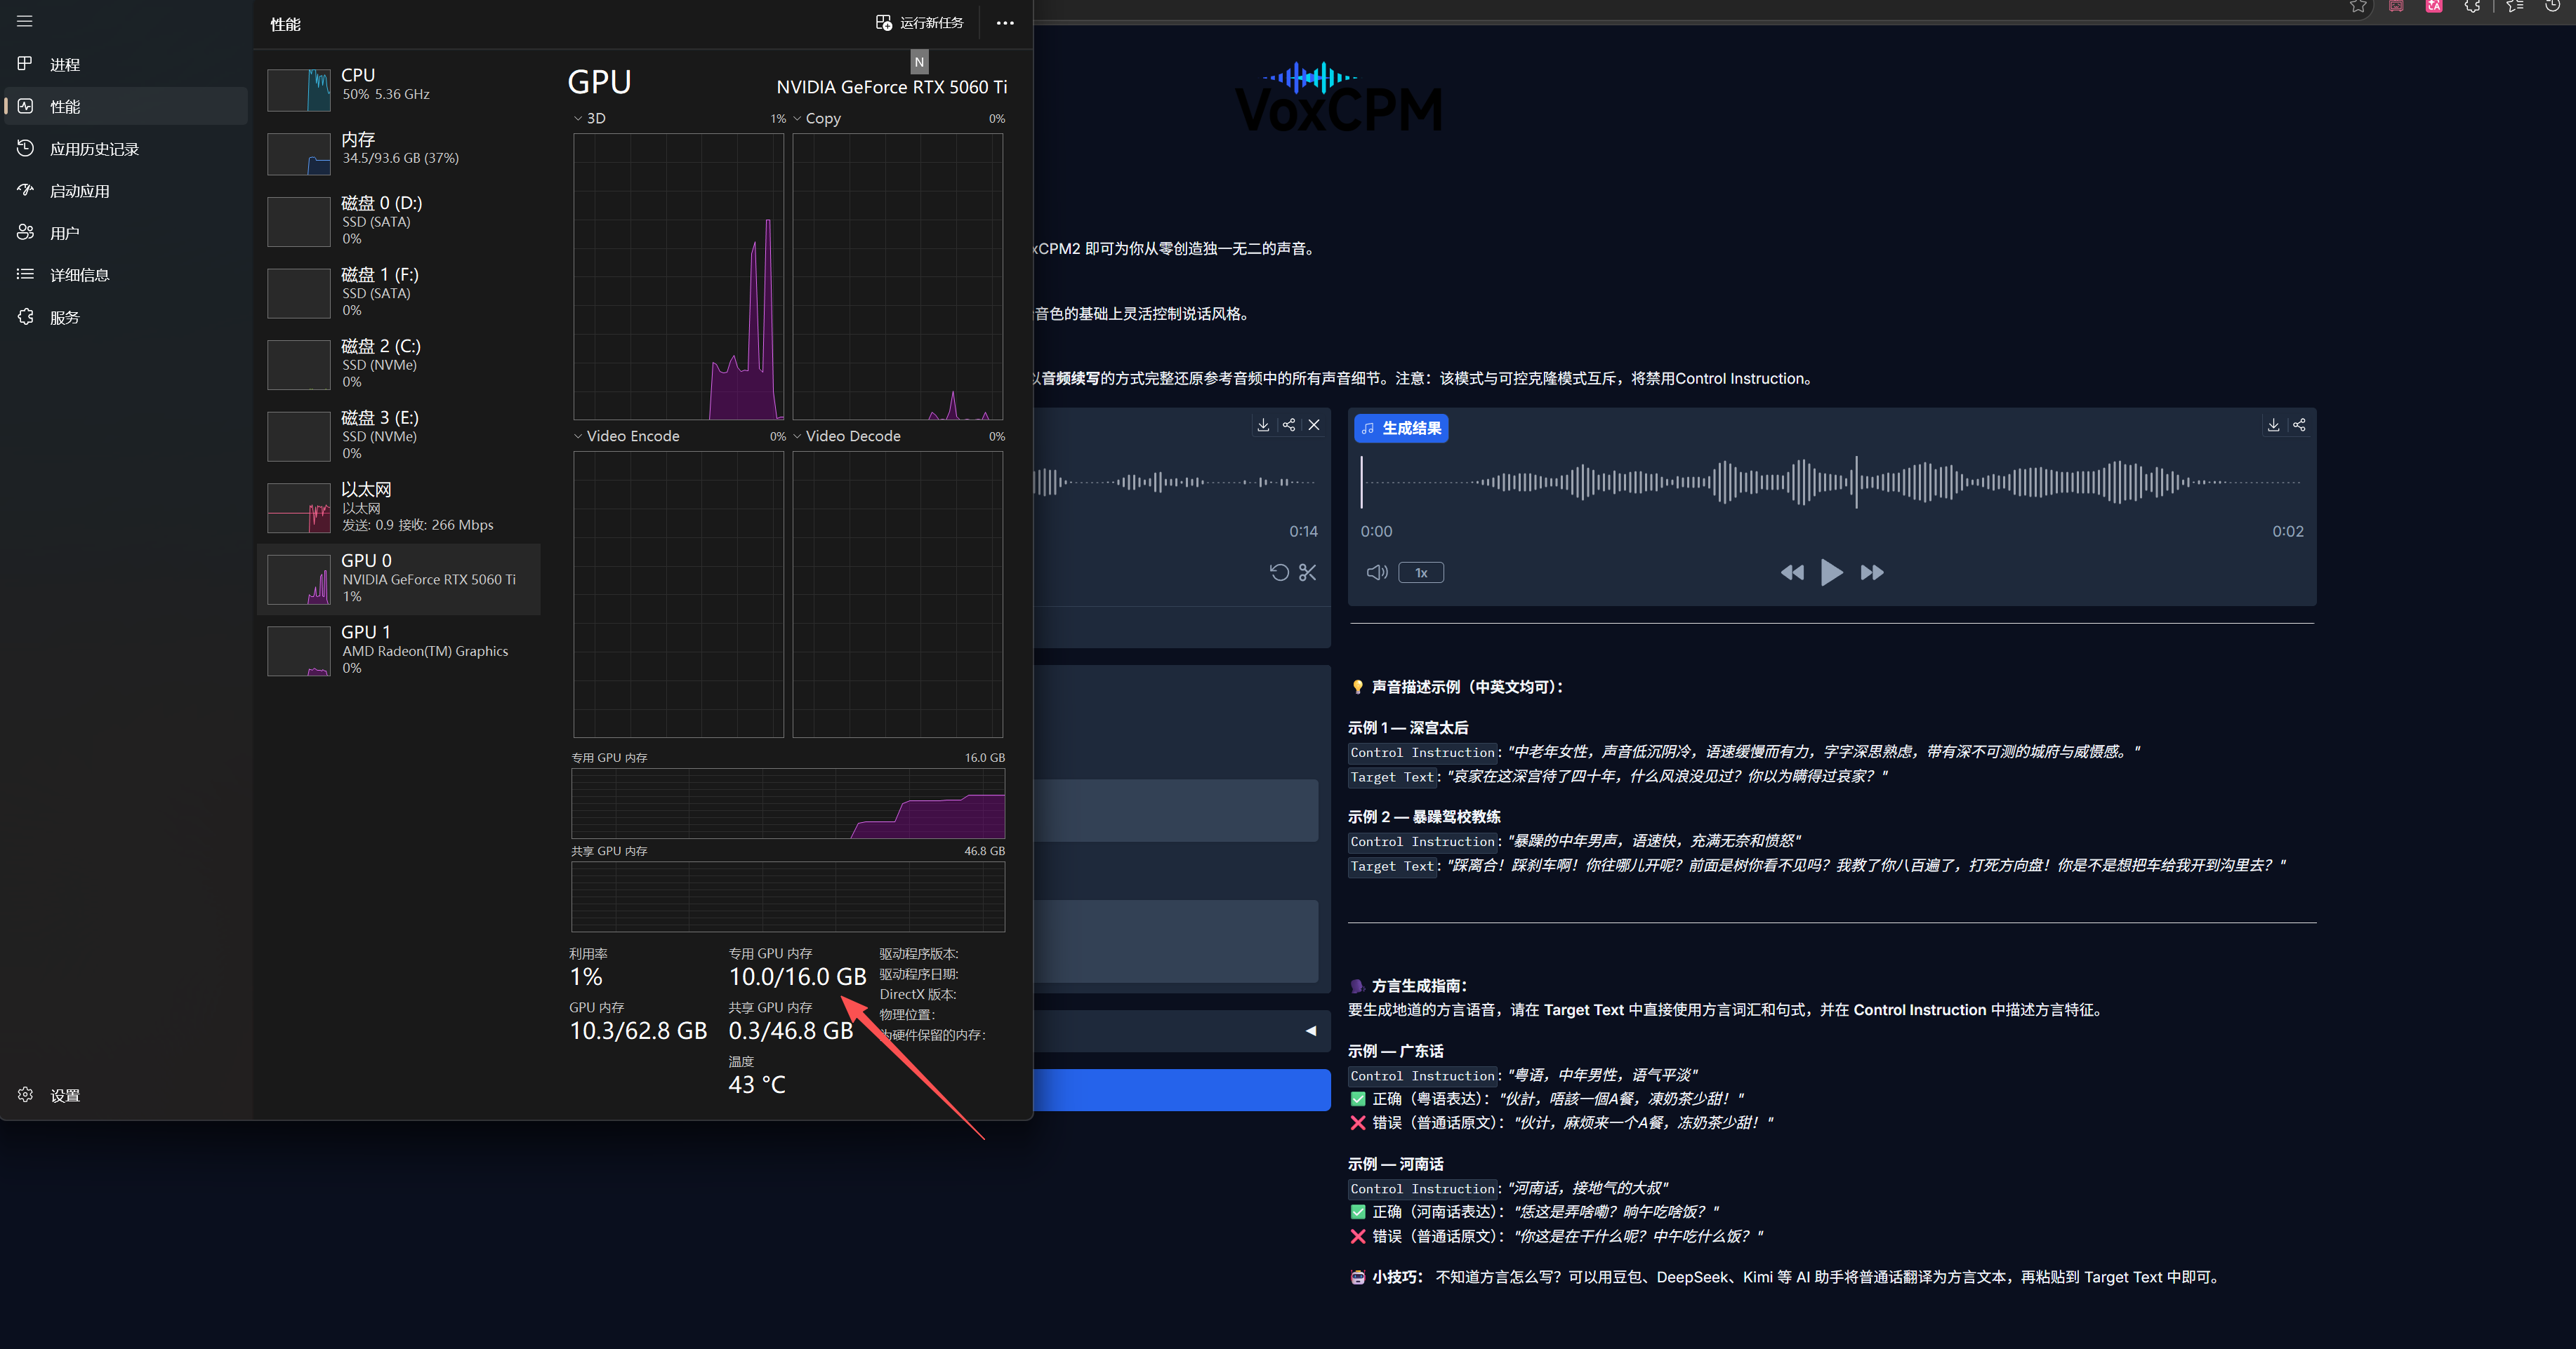This screenshot has height=1349, width=2576.
Task: Click the 共享 GPU 内存 usage graph
Action: 788,897
